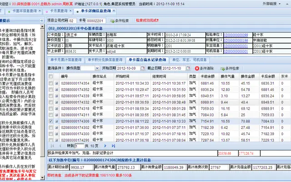Click the 项目公司代码 input field
The height and width of the screenshot is (182, 291).
(x=72, y=21)
